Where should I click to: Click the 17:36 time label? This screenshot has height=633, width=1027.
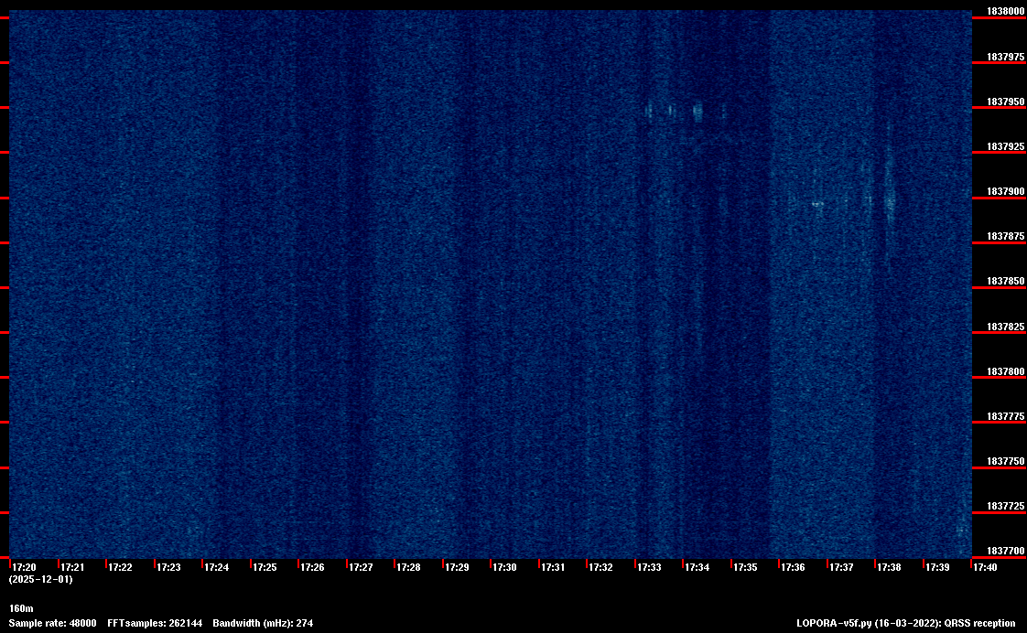point(794,567)
